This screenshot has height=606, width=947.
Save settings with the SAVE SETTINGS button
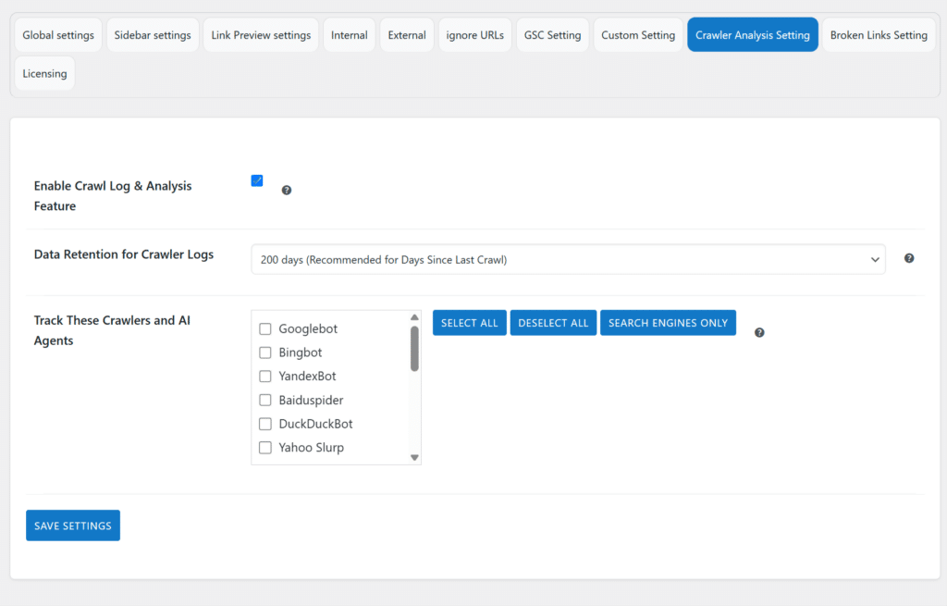click(72, 525)
